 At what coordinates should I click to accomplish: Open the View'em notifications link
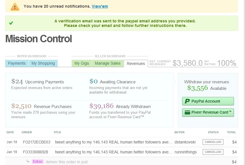100,6
